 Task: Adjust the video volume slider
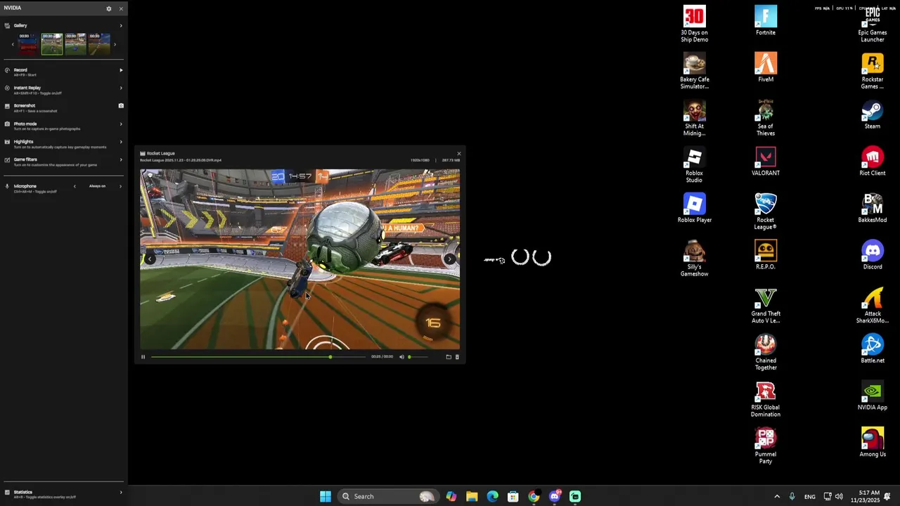click(419, 357)
